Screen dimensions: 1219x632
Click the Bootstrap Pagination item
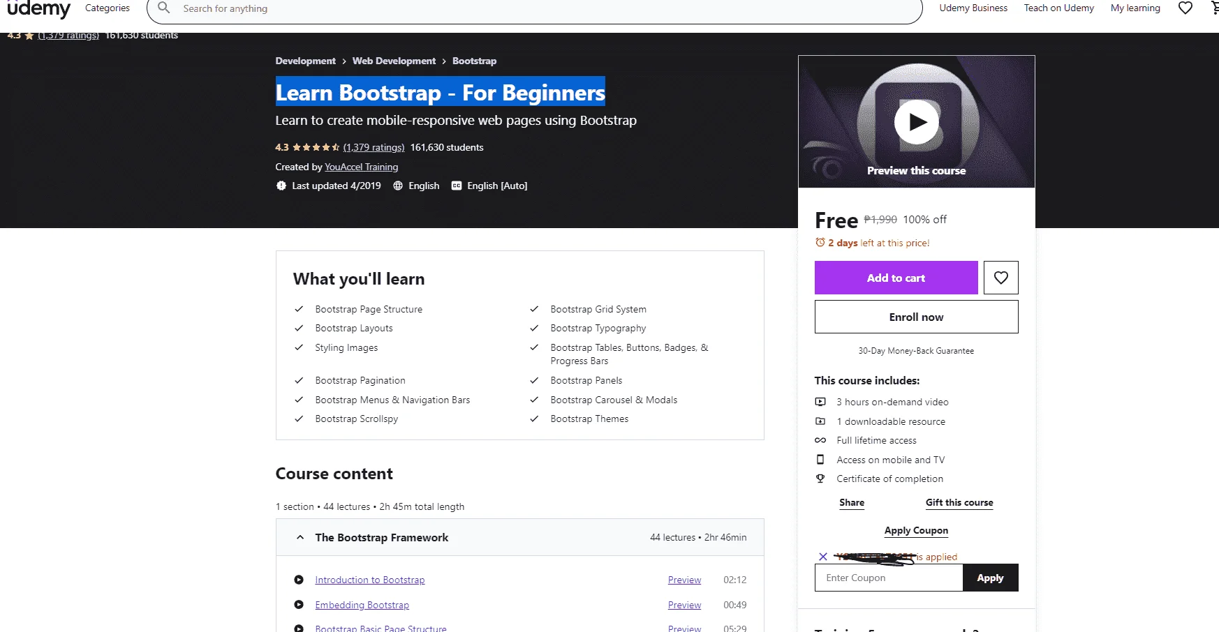coord(360,380)
